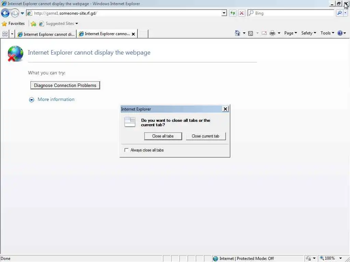Open search provider options dropdown
Viewport: 350px width, 262px height.
click(345, 13)
